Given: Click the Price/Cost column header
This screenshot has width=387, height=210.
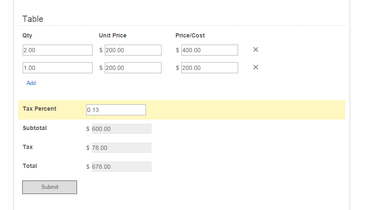Looking at the screenshot, I should coord(190,35).
